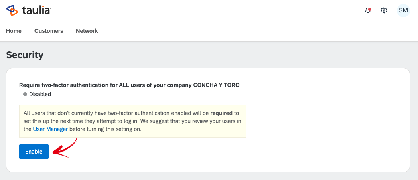
Task: Go to the Home tab
Action: [x=14, y=31]
